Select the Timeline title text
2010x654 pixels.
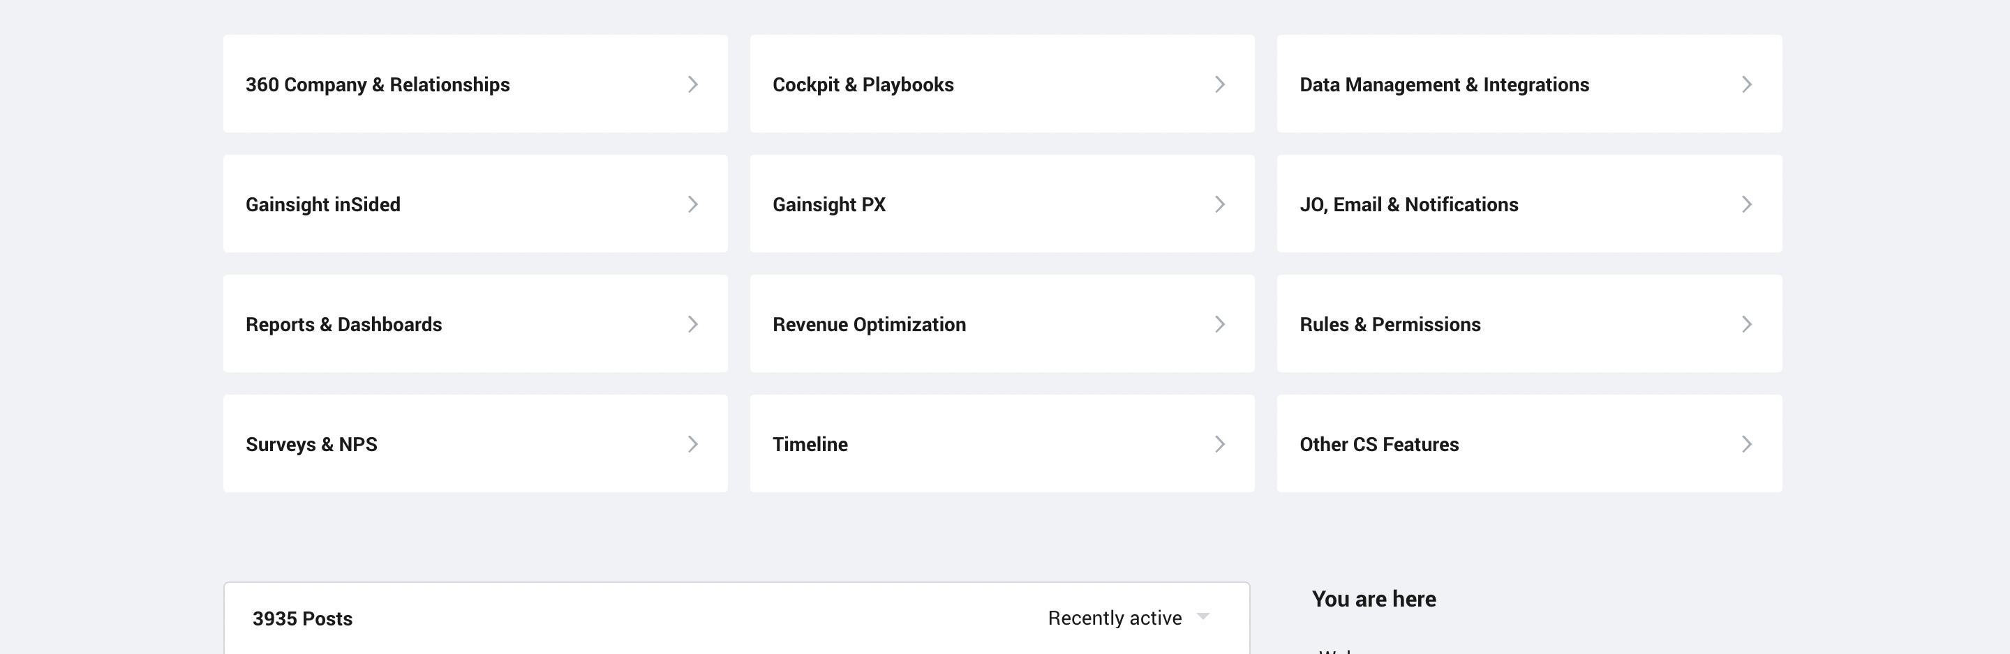coord(810,444)
